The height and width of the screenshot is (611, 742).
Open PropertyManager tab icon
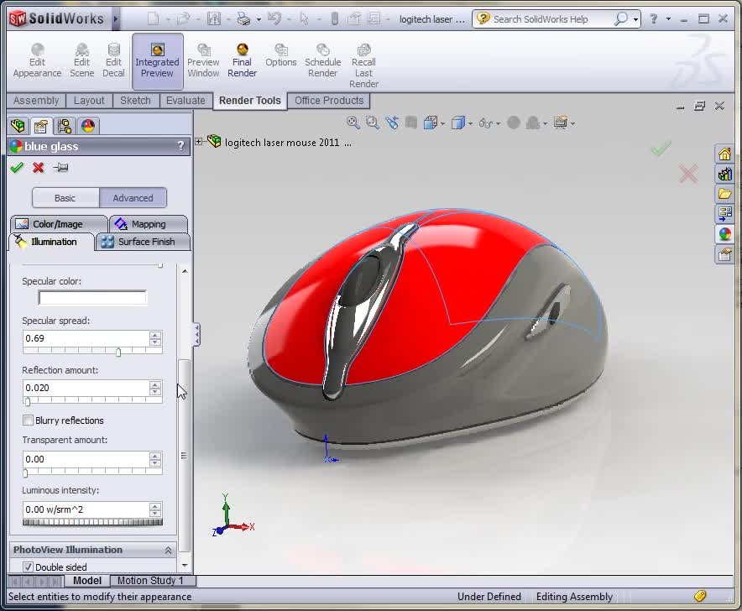coord(41,126)
